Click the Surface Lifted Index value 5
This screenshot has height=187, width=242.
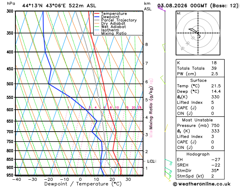point(212,102)
